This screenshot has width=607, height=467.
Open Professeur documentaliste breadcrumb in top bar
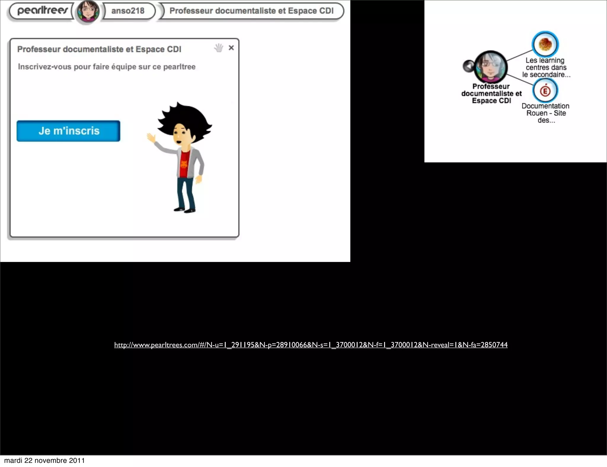coord(251,11)
